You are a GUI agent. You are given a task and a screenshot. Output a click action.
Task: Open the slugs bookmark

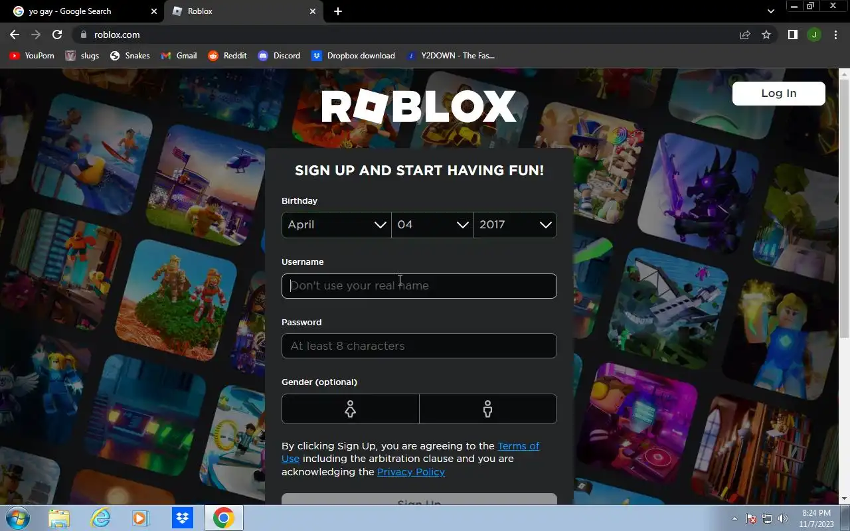coord(82,56)
